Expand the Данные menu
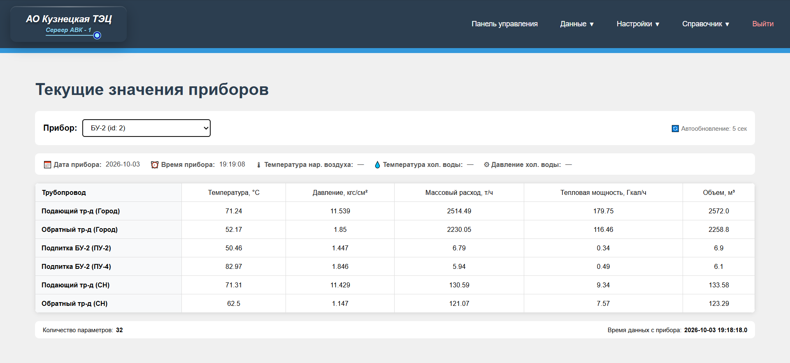 coord(577,24)
